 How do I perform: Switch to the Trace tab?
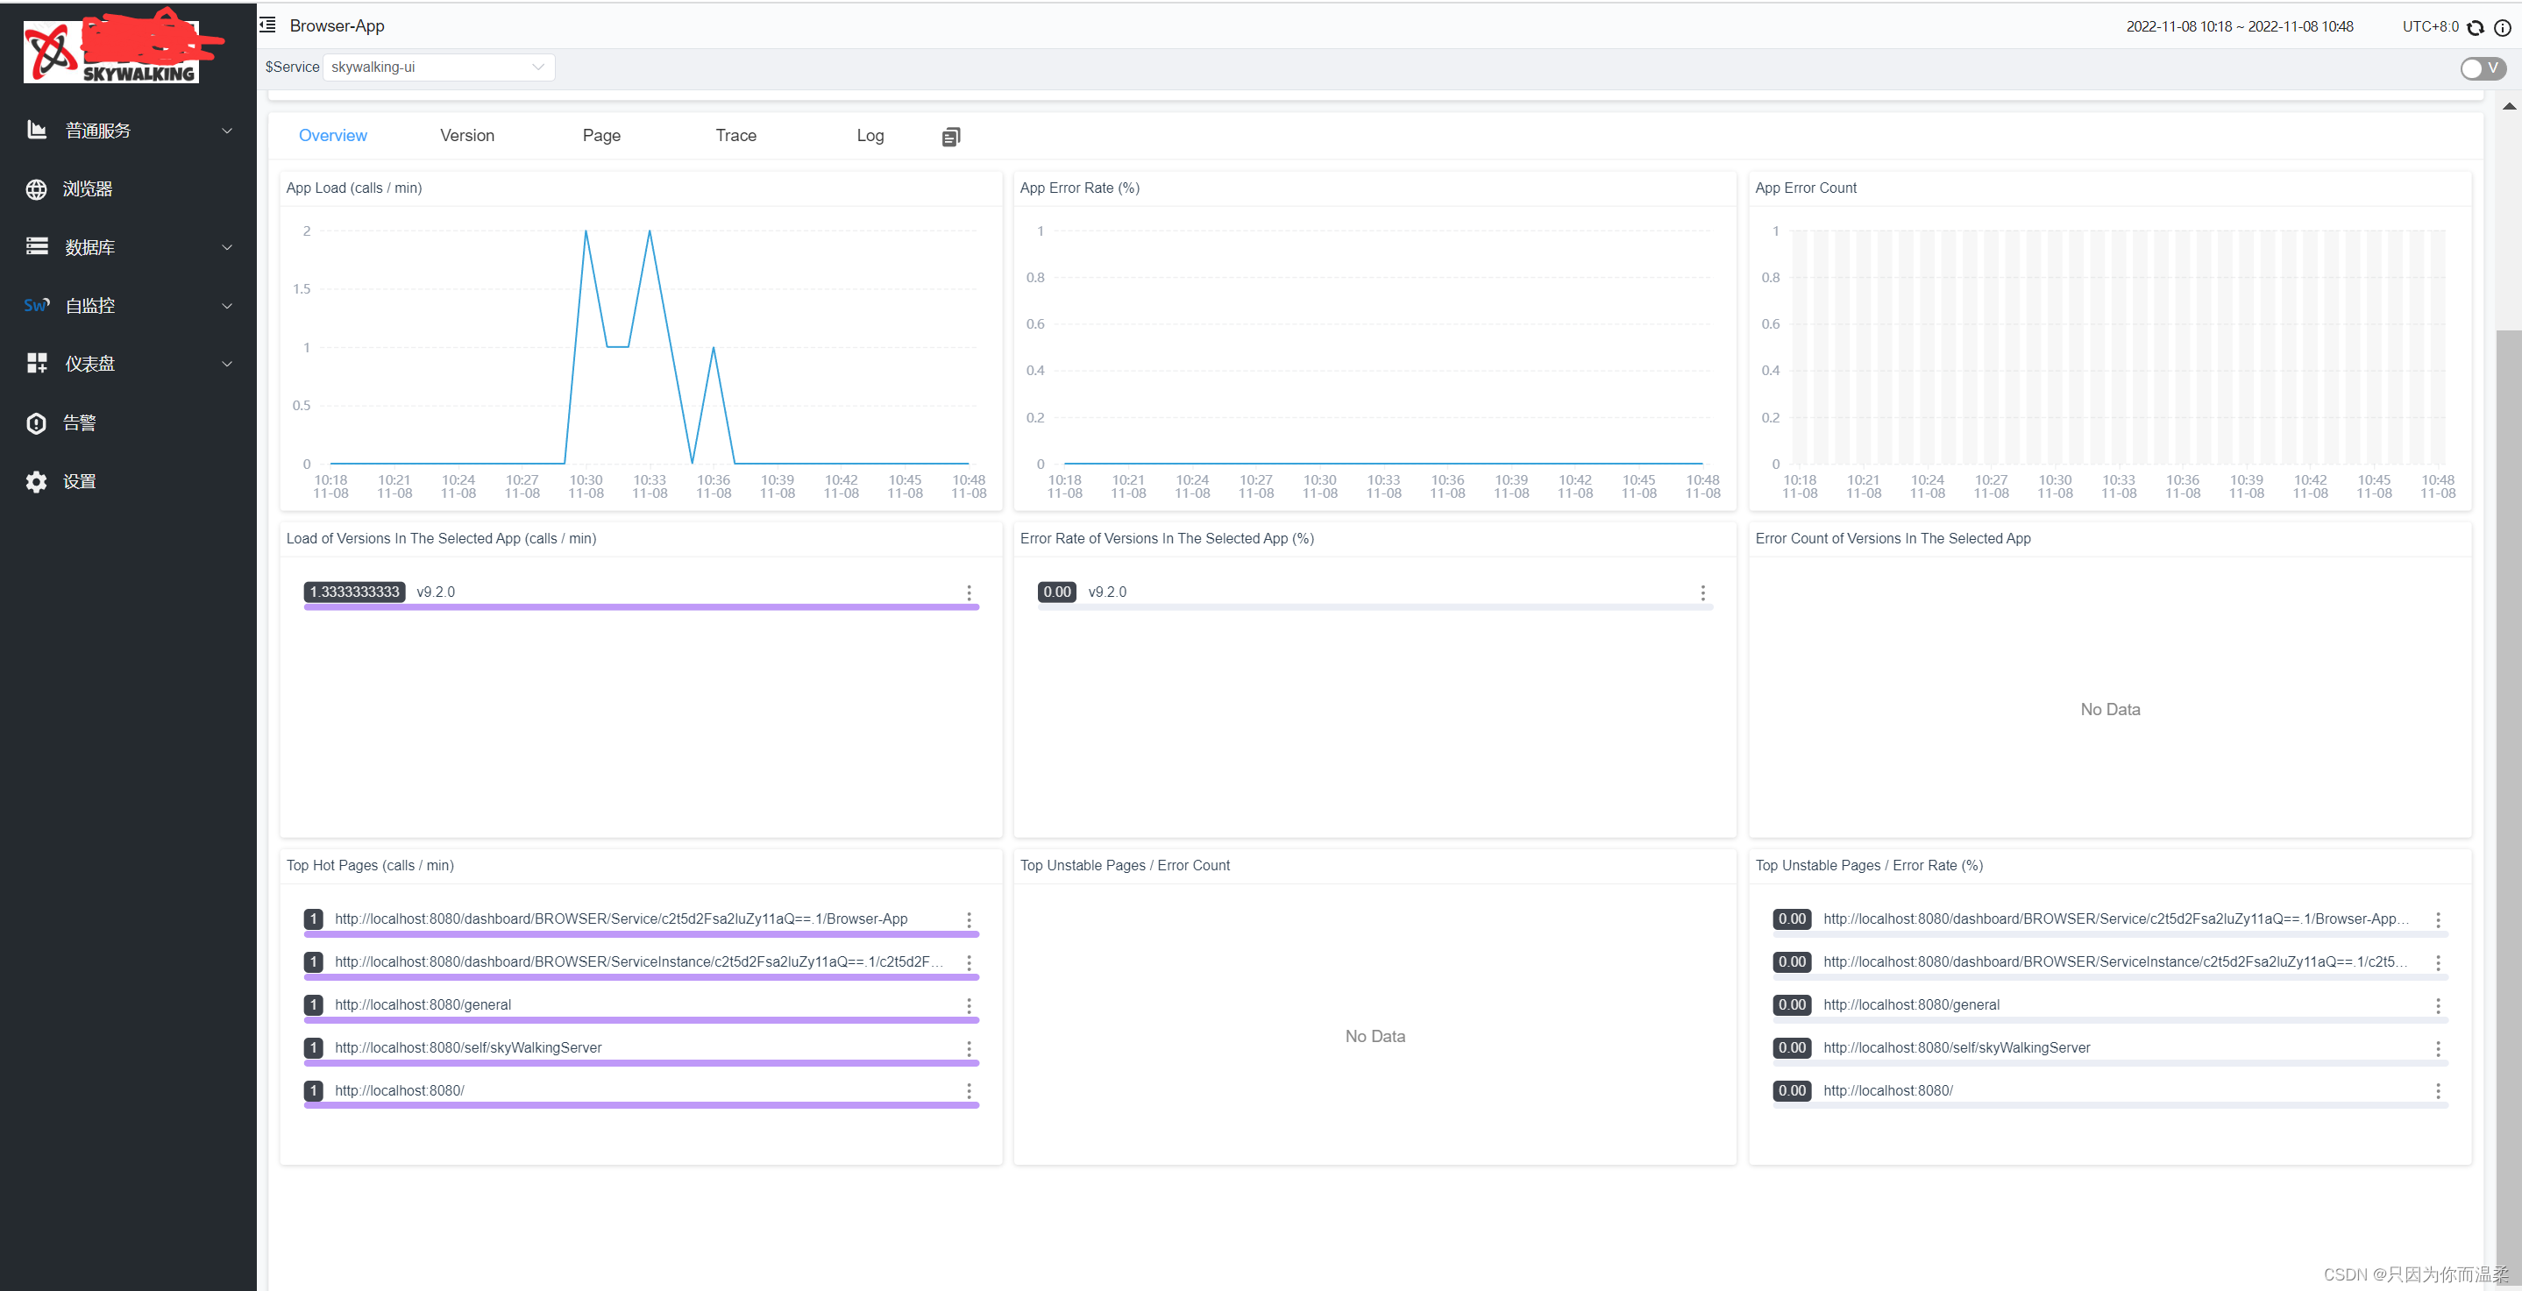(x=735, y=136)
